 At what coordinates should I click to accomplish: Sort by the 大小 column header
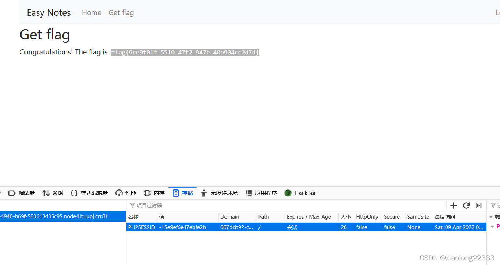click(346, 217)
